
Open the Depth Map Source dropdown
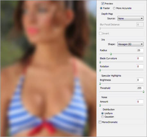(130, 18)
